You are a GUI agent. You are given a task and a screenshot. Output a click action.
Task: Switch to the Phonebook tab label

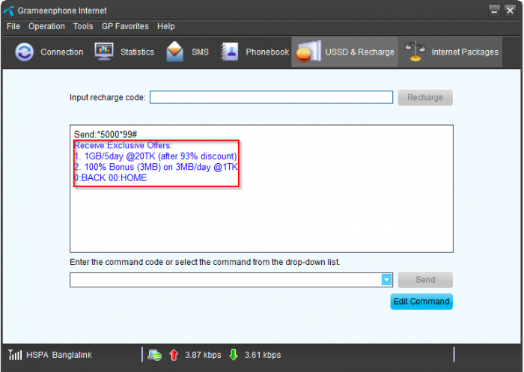coord(267,52)
